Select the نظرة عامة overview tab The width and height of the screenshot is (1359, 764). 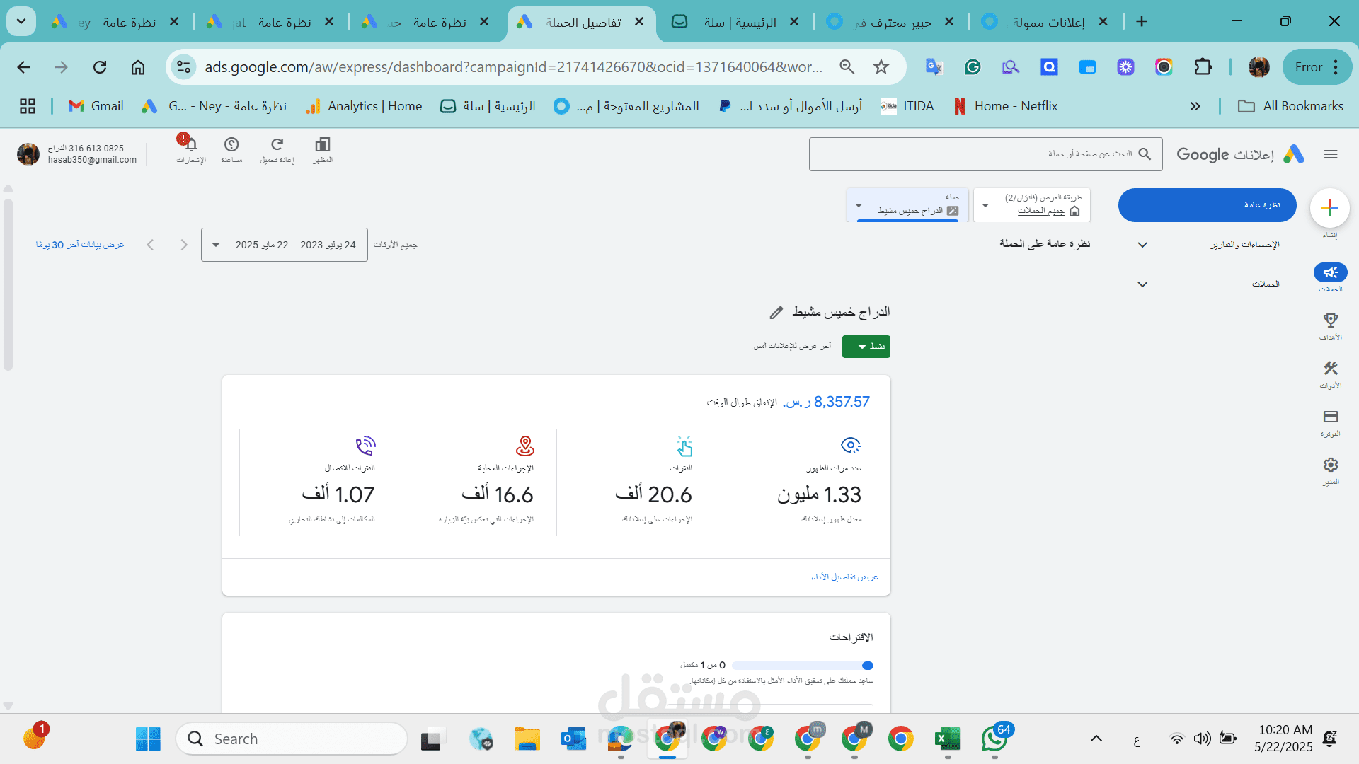pyautogui.click(x=1207, y=204)
